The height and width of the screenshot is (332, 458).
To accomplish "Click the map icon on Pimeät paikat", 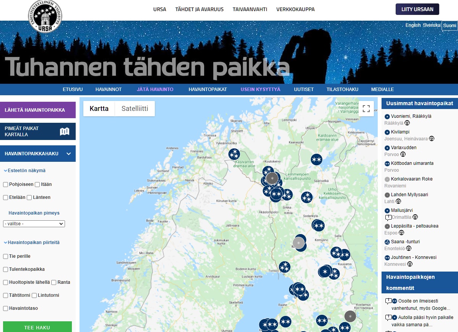I will pos(65,132).
